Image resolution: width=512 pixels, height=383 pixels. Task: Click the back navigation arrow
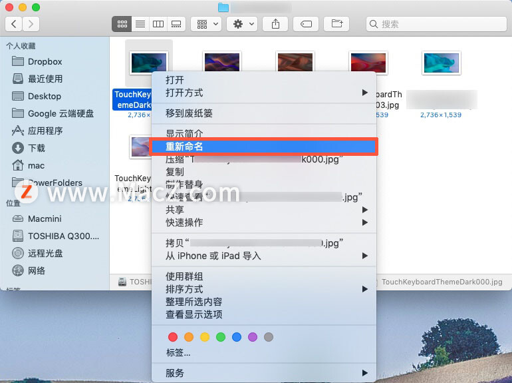point(14,24)
